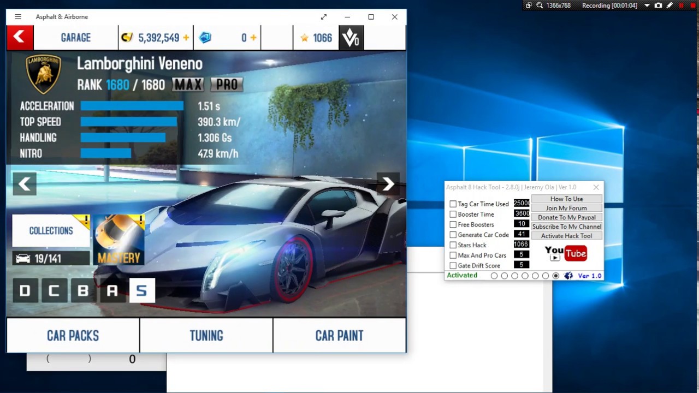Toggle fullscreen expand icon in Asphalt title bar
This screenshot has height=393, width=699.
[x=324, y=17]
